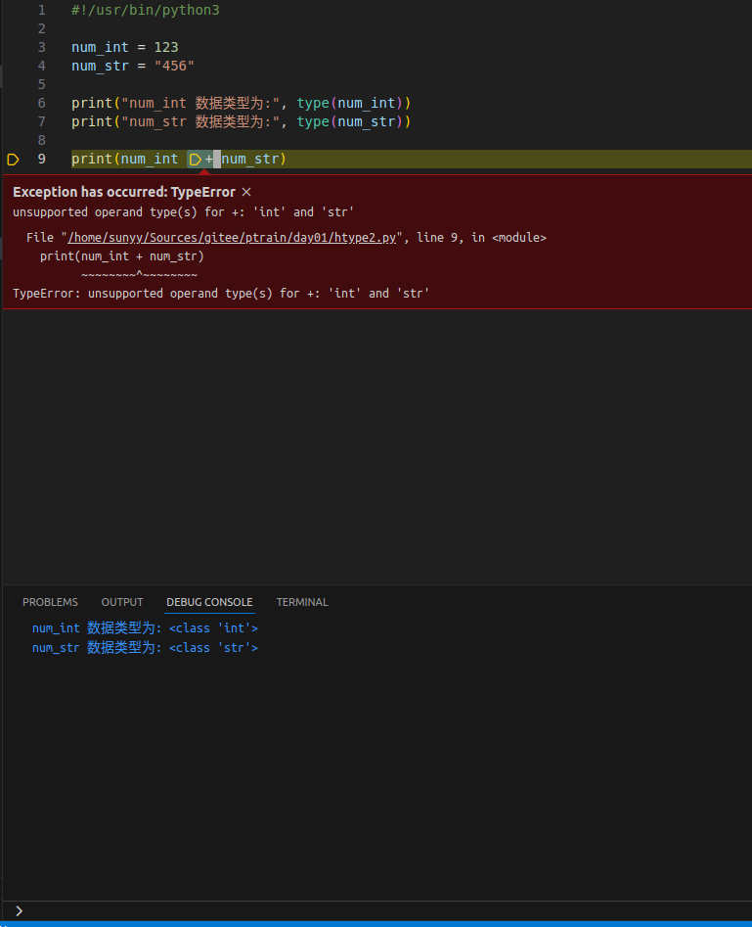
Task: Click the "Exception has occurred: TypeError" heading
Action: click(x=124, y=192)
